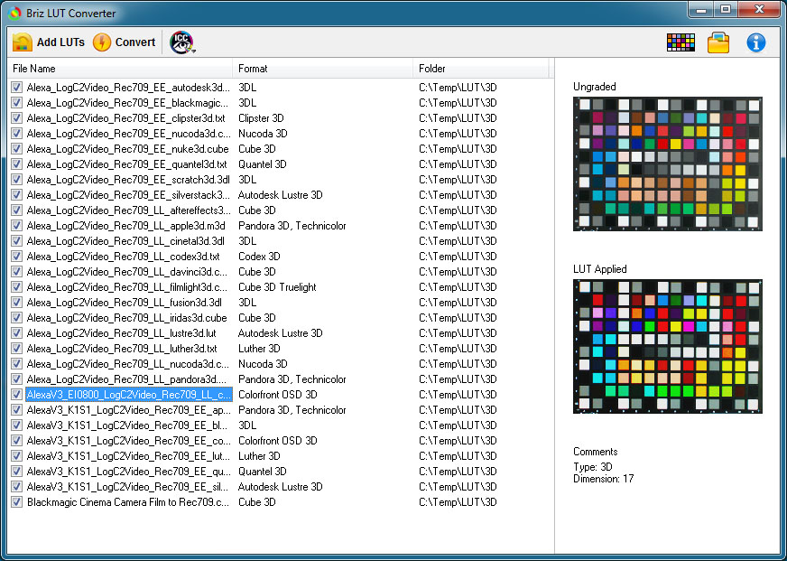Image resolution: width=787 pixels, height=561 pixels.
Task: Toggle checkbox for EE_quantel3d.txt row
Action: [x=17, y=164]
